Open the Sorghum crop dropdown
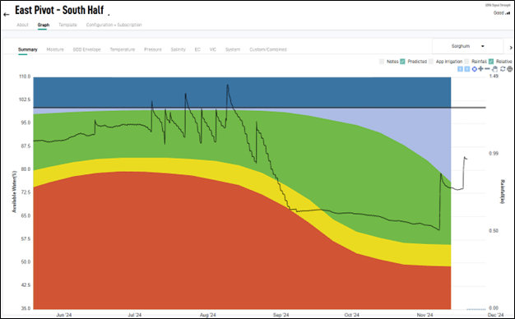Viewport: 515px width, 319px height. [x=468, y=46]
